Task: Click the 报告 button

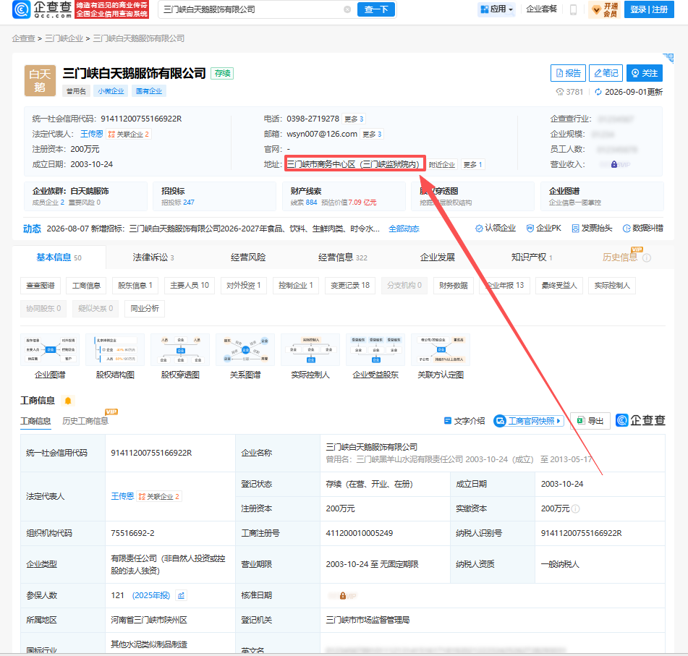Action: point(568,73)
